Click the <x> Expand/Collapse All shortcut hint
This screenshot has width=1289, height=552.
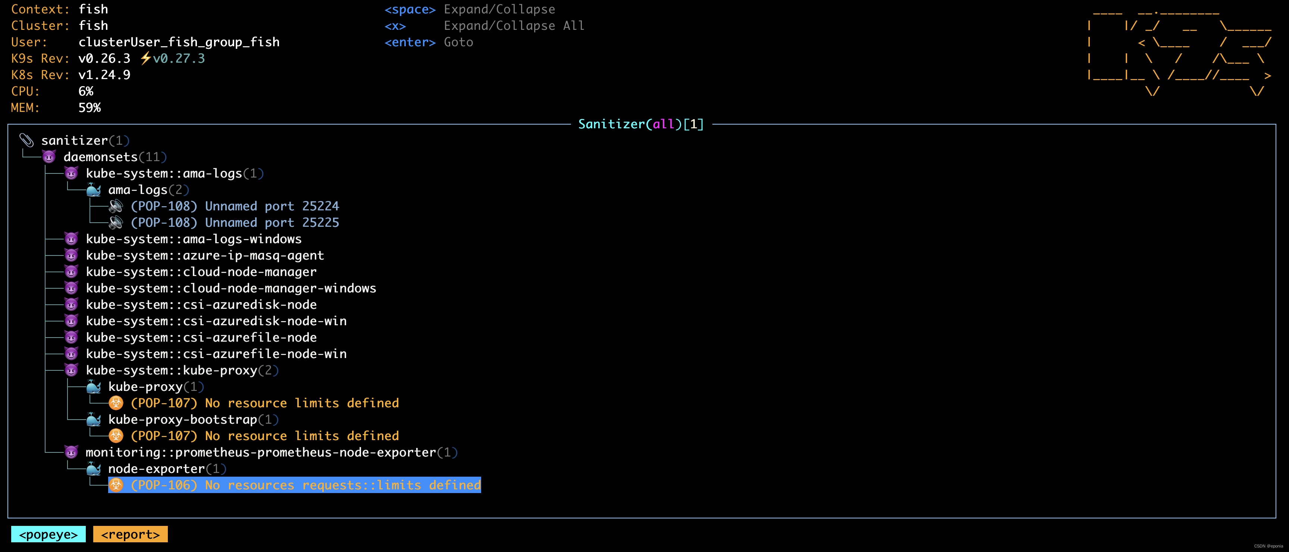coord(484,26)
